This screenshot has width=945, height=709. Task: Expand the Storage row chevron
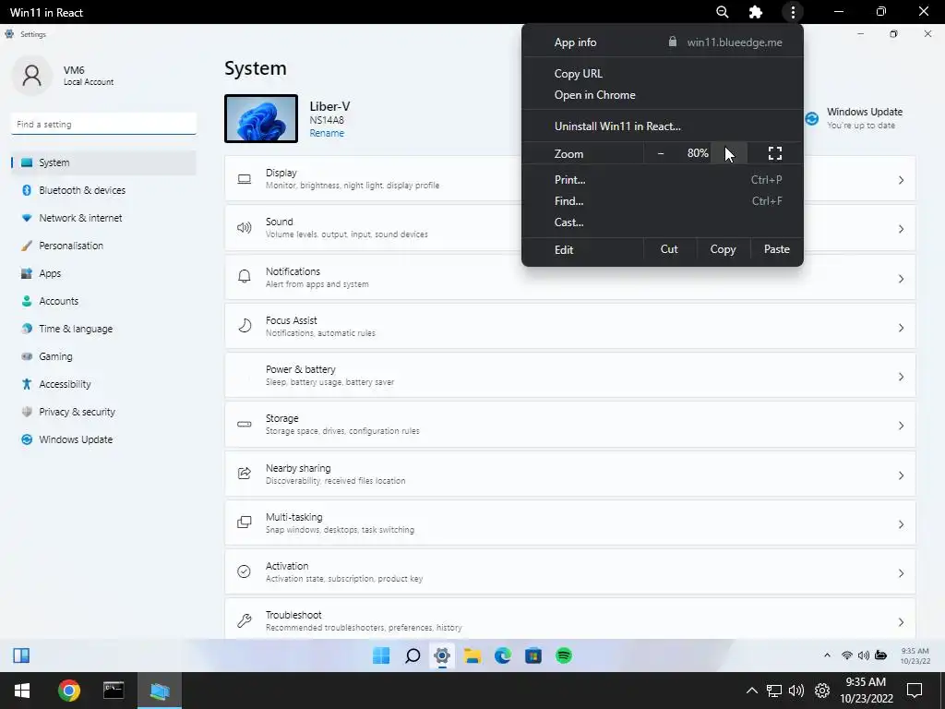coord(901,425)
